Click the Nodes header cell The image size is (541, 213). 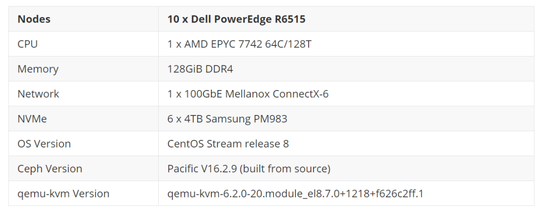point(34,19)
